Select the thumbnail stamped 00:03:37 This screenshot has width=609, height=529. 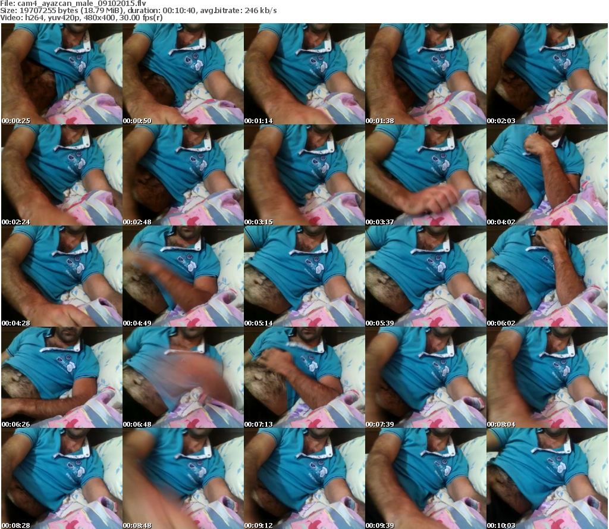coord(426,175)
